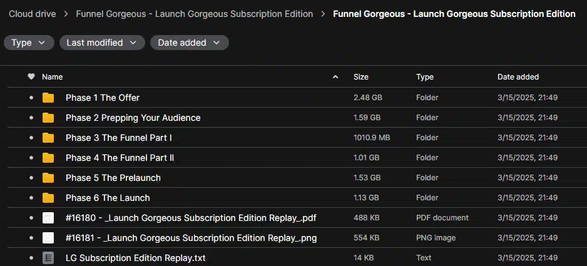Open the Type filter dropdown
This screenshot has width=587, height=266.
(29, 43)
